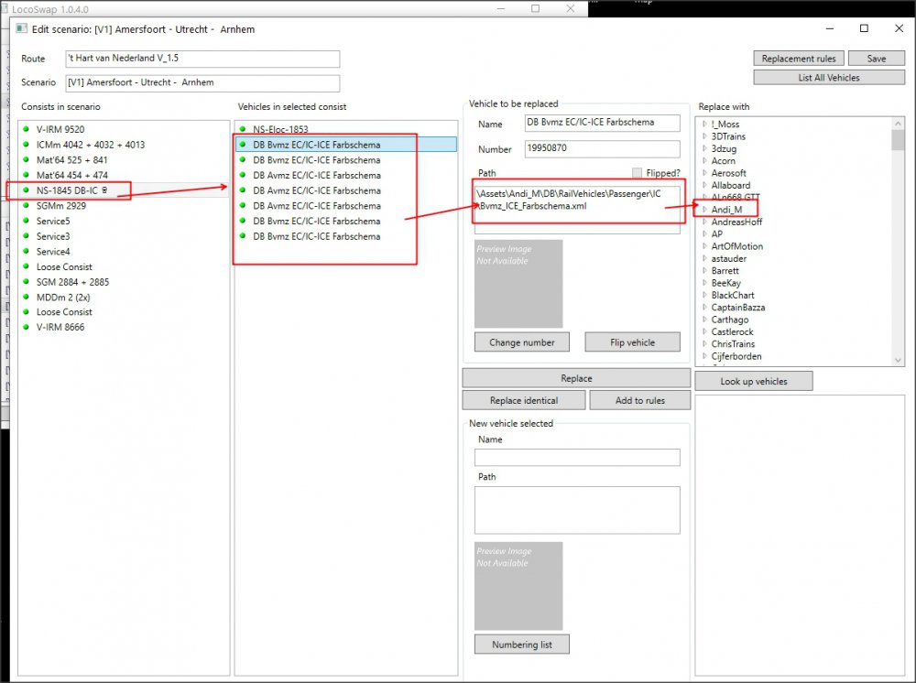Click the green dot beside V-IRM 9520
Viewport: 916px width, 683px height.
pyautogui.click(x=27, y=130)
